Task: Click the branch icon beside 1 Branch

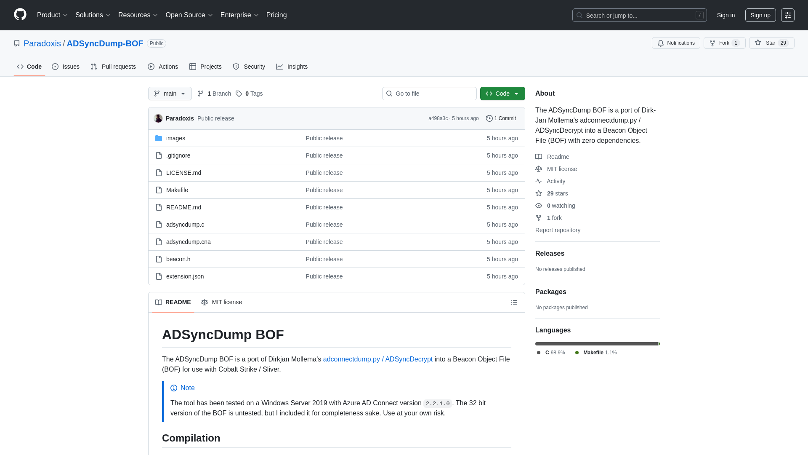Action: point(201,94)
